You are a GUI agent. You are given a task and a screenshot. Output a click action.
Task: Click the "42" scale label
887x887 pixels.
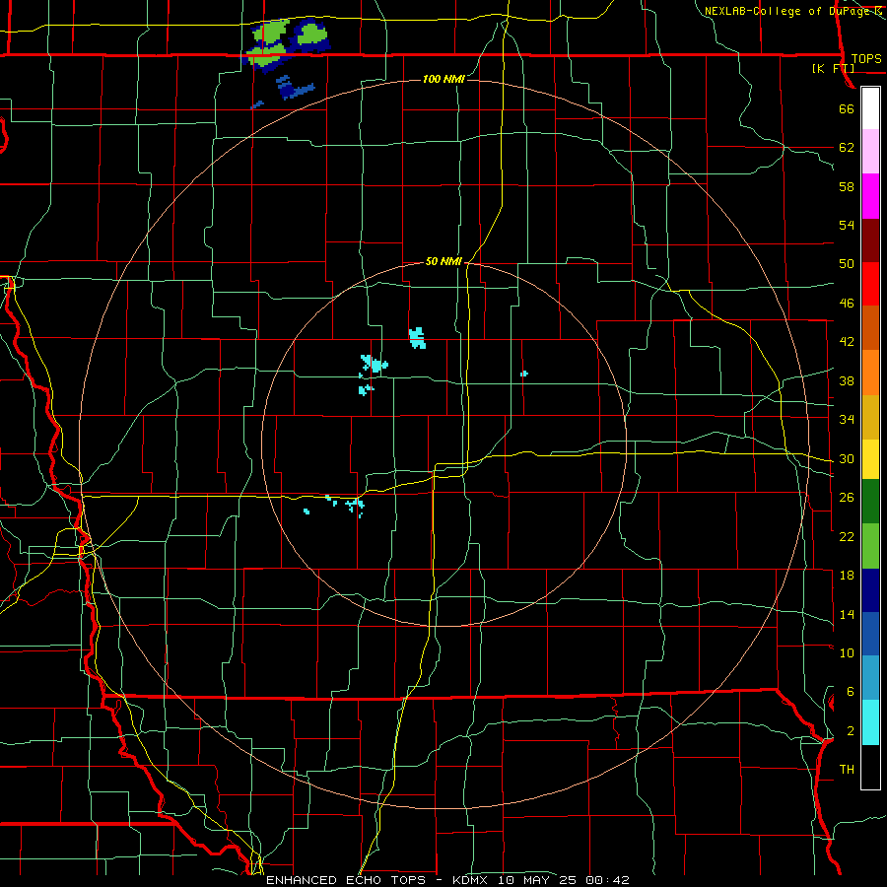pyautogui.click(x=847, y=342)
